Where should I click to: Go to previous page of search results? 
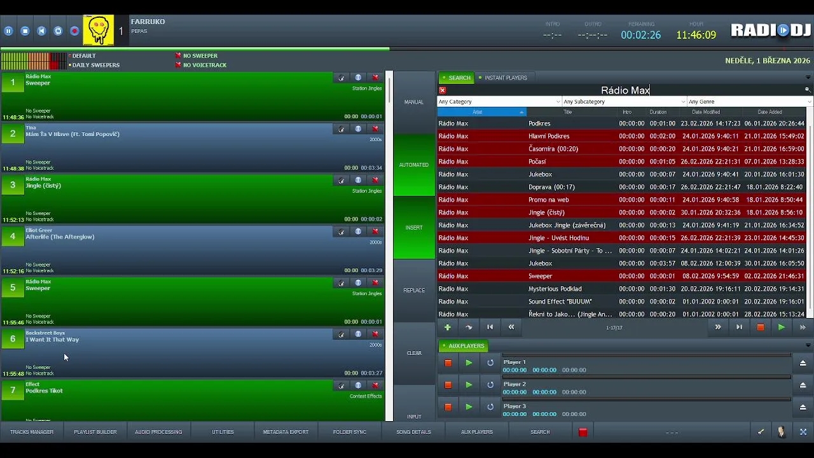(x=511, y=327)
